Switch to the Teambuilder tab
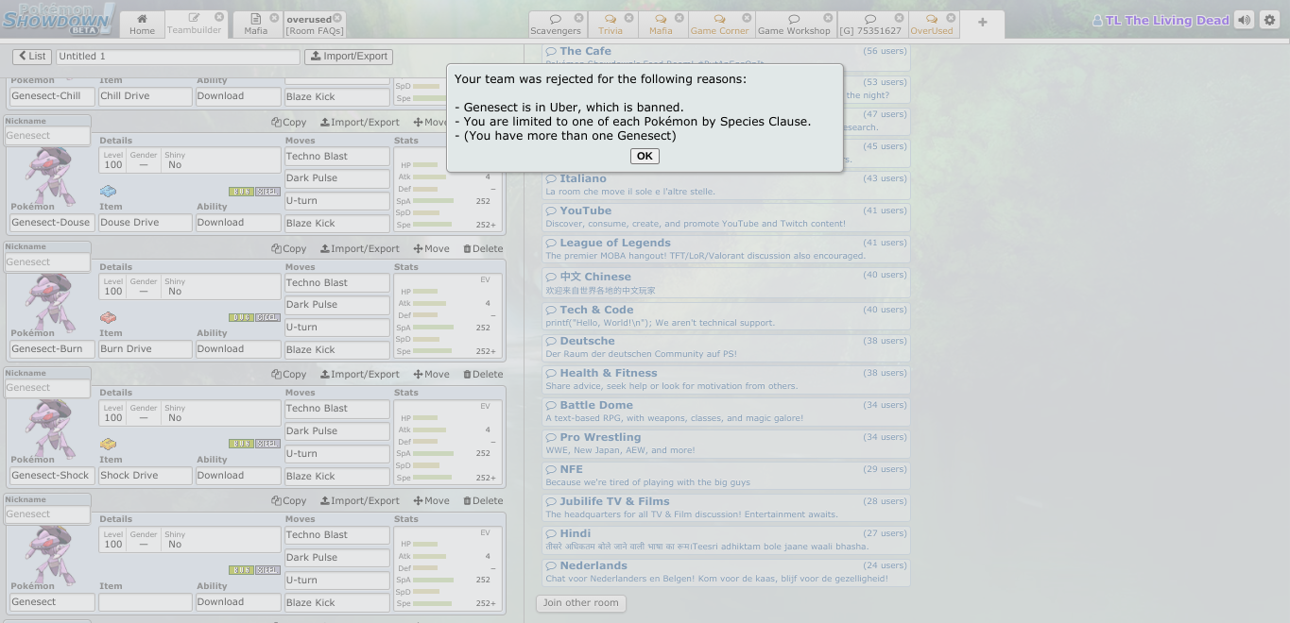 point(195,24)
